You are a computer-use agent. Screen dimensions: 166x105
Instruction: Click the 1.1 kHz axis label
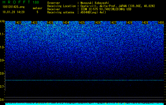[x=2, y=34]
